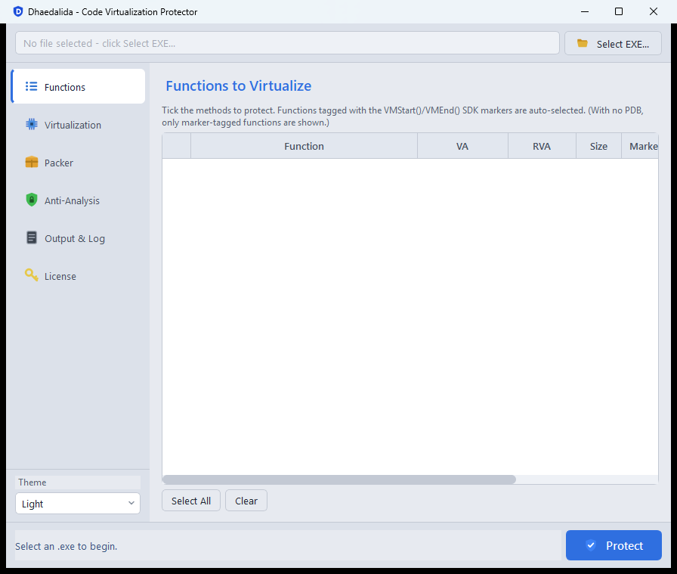Sort by the Size column header
The image size is (677, 574).
click(599, 146)
